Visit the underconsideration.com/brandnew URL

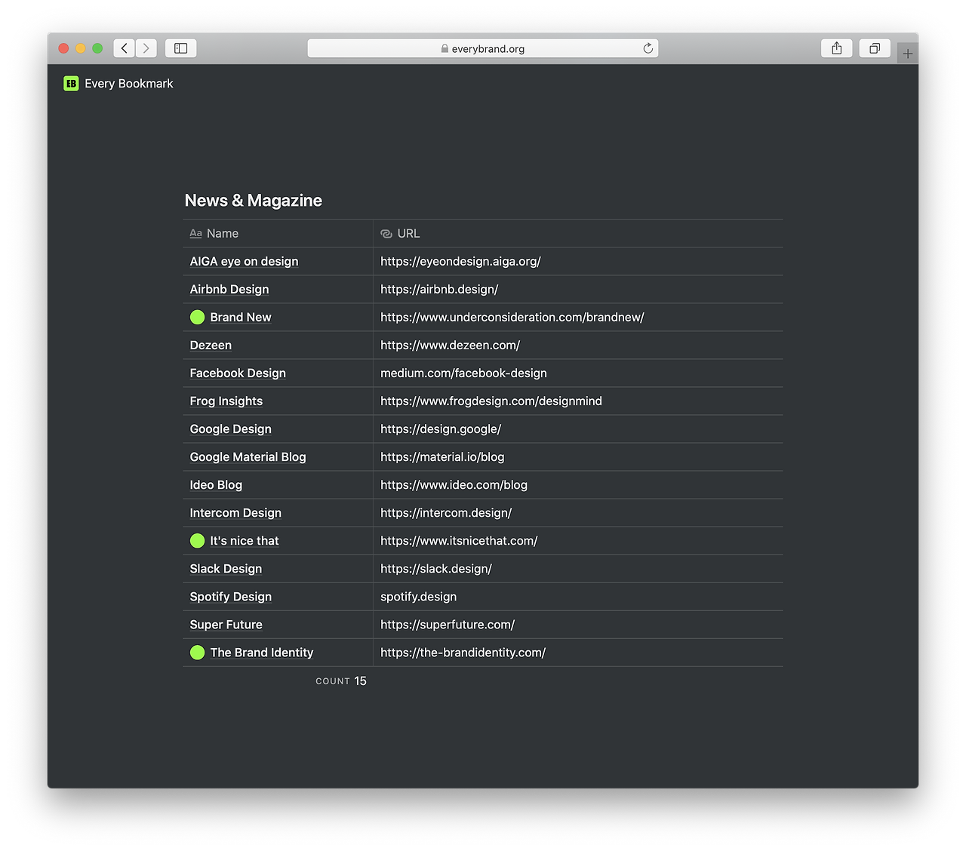(512, 318)
